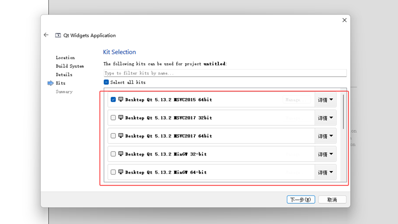Click Manage button for MSVC2015 64bit kit
398x224 pixels.
tap(297, 100)
